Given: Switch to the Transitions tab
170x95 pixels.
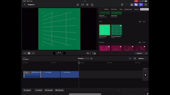Looking at the screenshot, I should coord(114,9).
